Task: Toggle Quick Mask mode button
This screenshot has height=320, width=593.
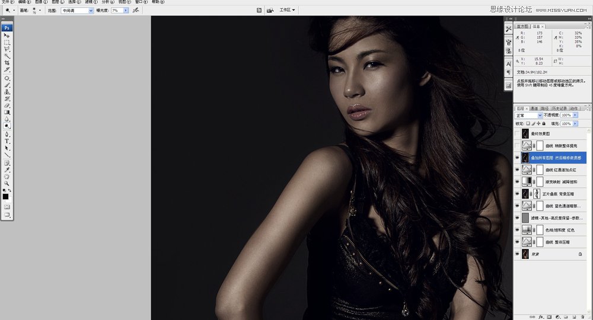Action: [x=7, y=207]
